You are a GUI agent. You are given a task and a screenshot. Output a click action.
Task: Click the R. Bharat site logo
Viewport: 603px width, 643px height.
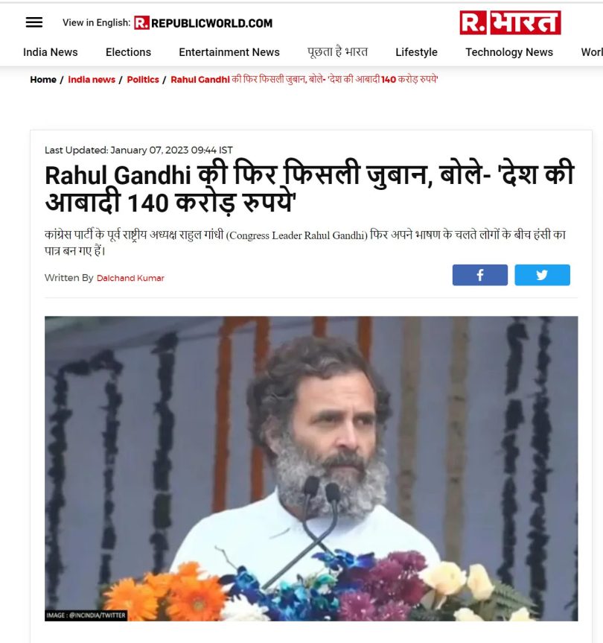[510, 22]
